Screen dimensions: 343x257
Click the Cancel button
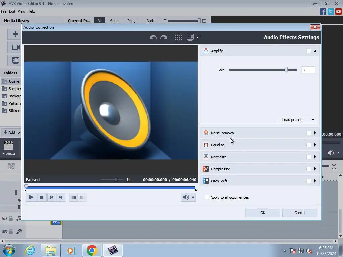[x=300, y=212]
